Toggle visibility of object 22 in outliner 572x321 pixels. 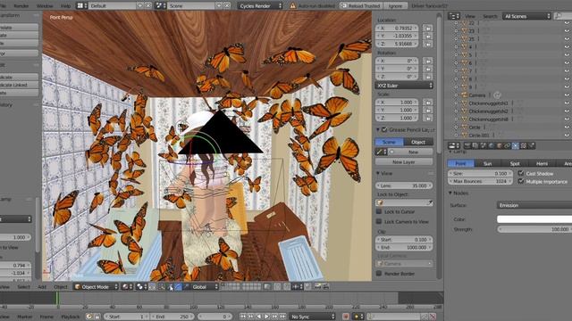pos(567,23)
